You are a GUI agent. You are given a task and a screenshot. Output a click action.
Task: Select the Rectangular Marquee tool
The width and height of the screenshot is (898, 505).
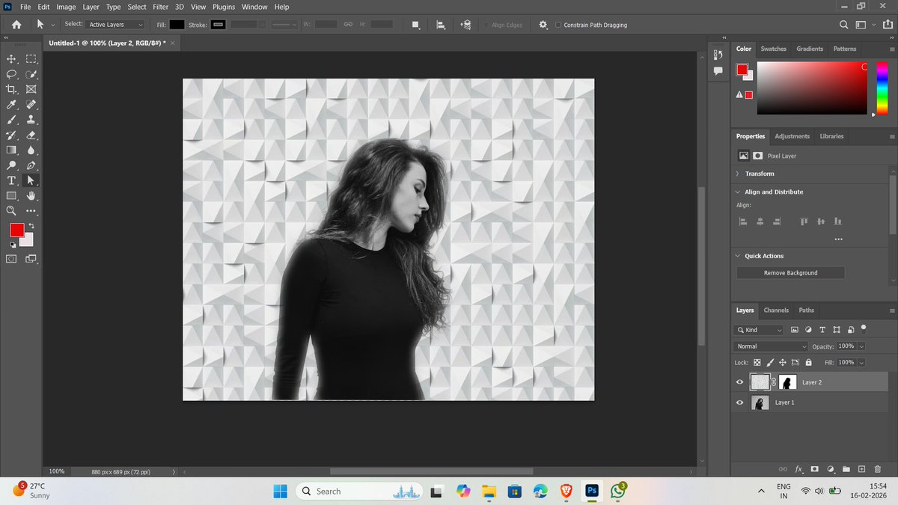(x=31, y=59)
